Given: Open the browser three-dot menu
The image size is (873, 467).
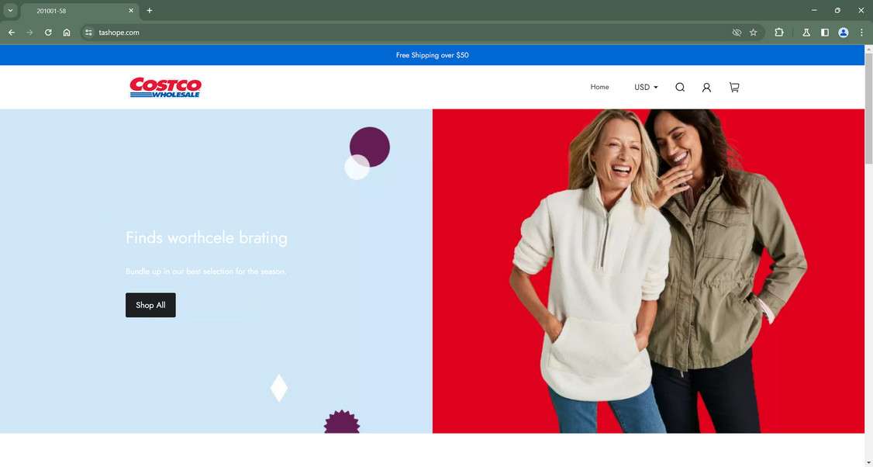Looking at the screenshot, I should click(x=861, y=33).
